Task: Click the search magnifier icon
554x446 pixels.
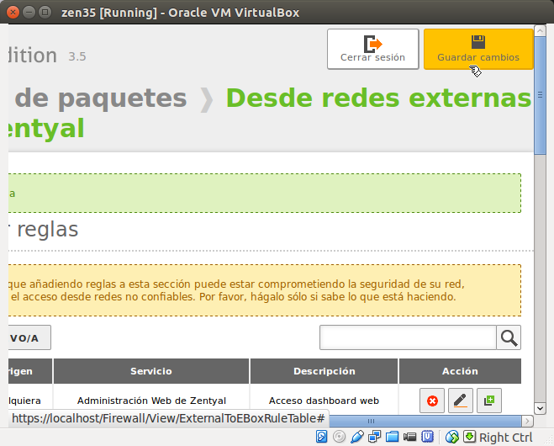Action: point(509,337)
